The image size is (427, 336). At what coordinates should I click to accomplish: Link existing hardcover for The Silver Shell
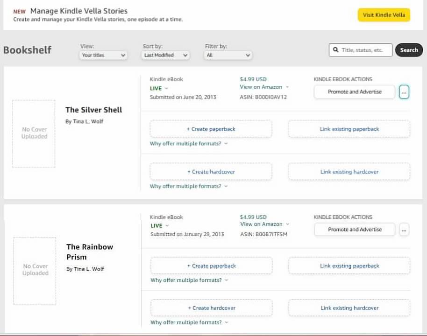(349, 172)
